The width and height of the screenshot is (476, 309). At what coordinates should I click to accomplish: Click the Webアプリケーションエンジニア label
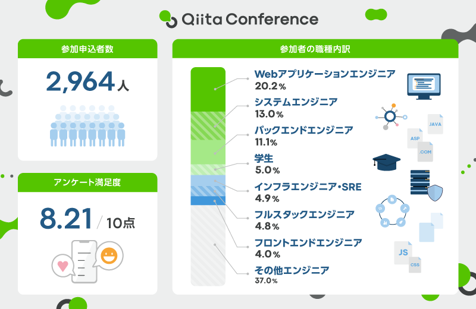pyautogui.click(x=325, y=74)
